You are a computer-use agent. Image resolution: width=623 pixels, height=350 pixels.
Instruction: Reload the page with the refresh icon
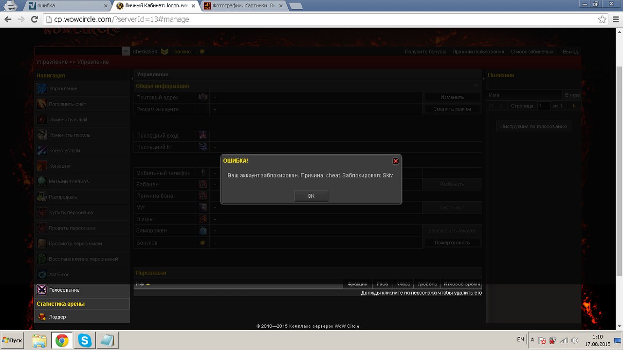click(x=34, y=19)
